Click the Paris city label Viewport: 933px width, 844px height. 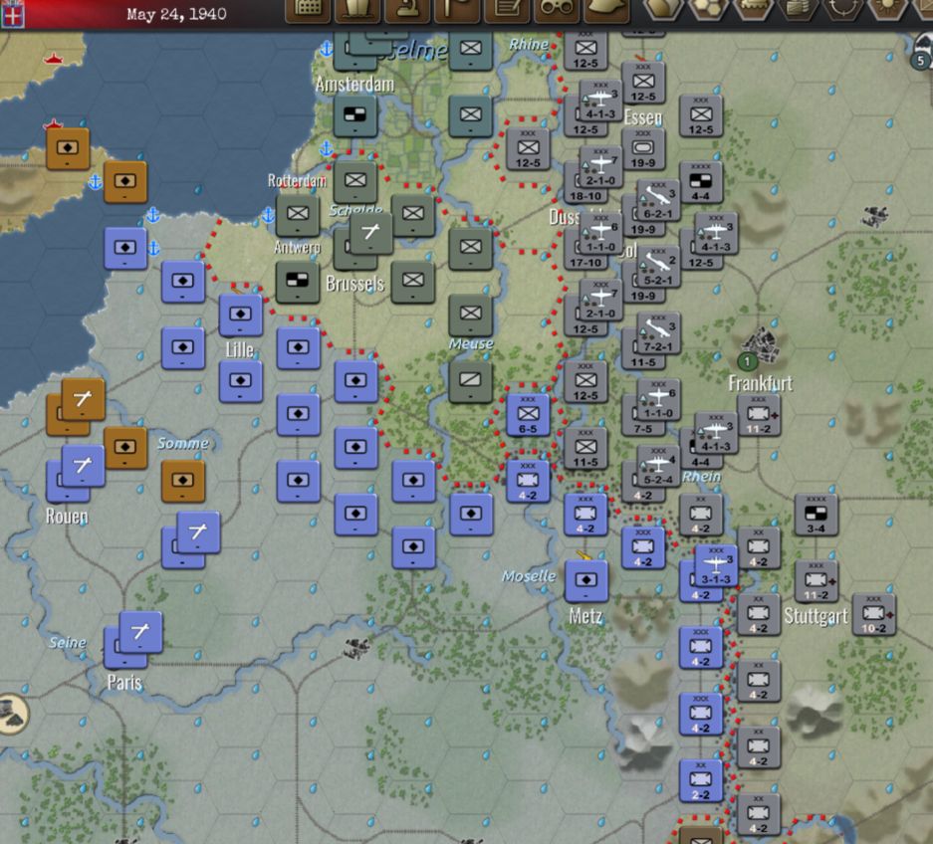[124, 682]
